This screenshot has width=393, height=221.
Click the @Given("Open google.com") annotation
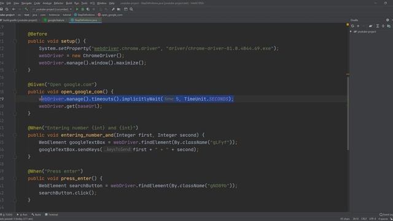click(x=62, y=85)
